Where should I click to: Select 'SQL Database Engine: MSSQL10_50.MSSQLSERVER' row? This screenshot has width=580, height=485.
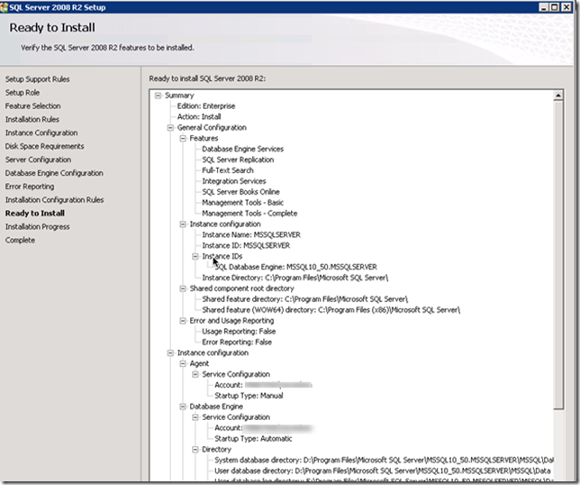click(x=296, y=268)
